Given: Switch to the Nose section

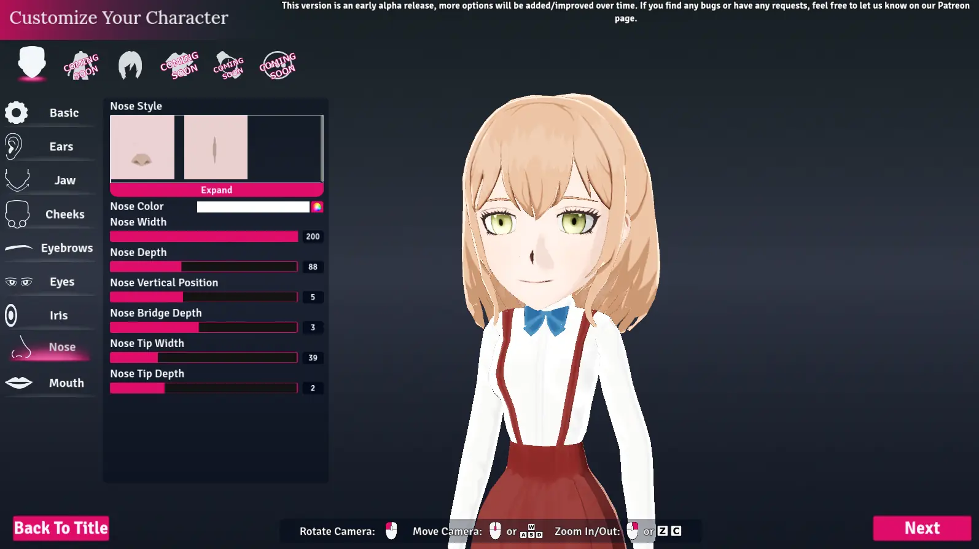Looking at the screenshot, I should coord(61,347).
